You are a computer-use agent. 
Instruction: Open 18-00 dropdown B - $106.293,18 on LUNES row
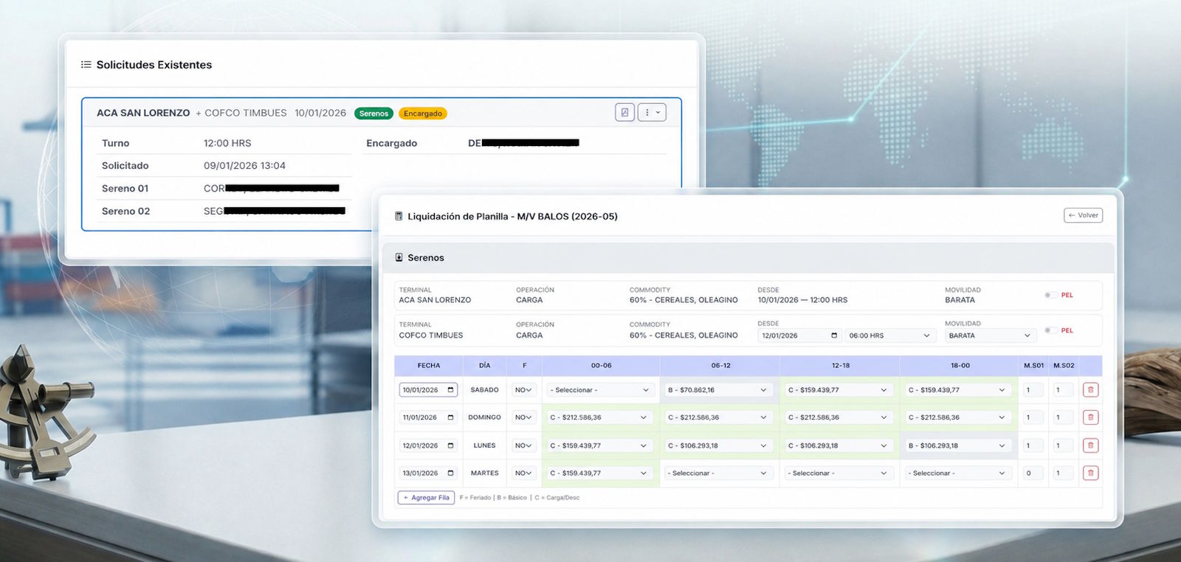click(x=958, y=445)
